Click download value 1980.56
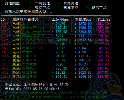The height and width of the screenshot is (100, 124). 85,28
